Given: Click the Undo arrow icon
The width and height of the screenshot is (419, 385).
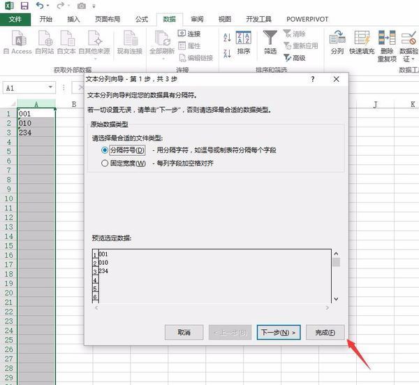Looking at the screenshot, I should coord(40,6).
